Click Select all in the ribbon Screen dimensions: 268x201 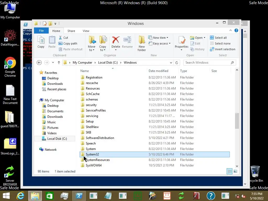point(218,38)
